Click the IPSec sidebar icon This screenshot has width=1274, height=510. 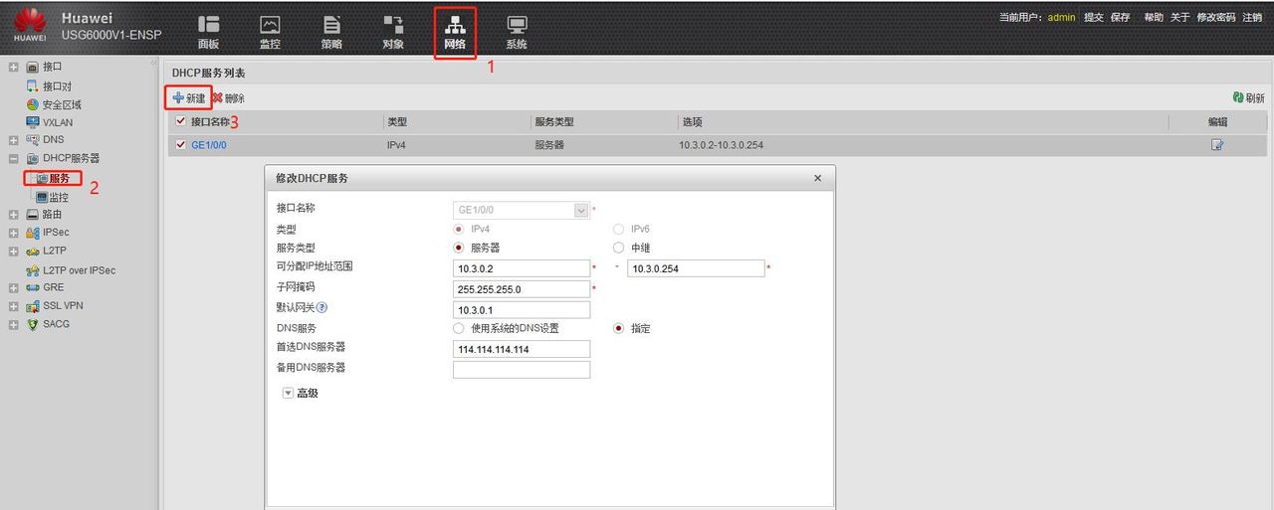(32, 232)
